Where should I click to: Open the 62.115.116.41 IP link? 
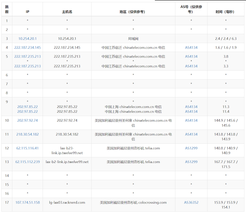27,148
